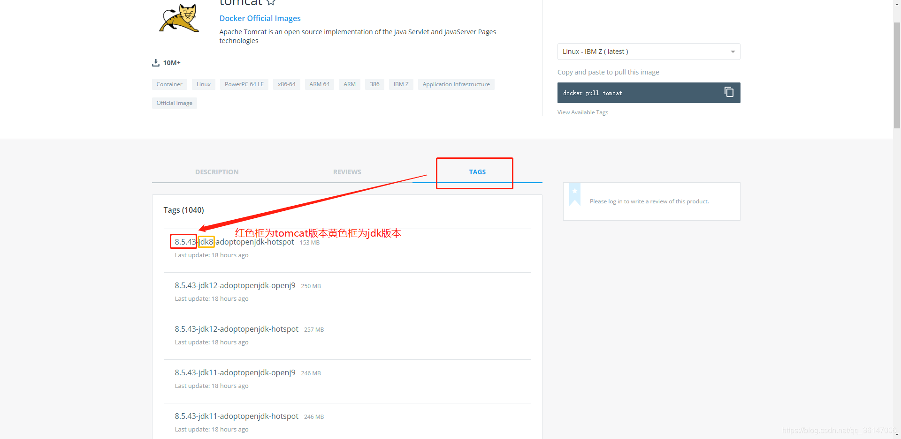Click the 257 MB size label

click(x=314, y=330)
